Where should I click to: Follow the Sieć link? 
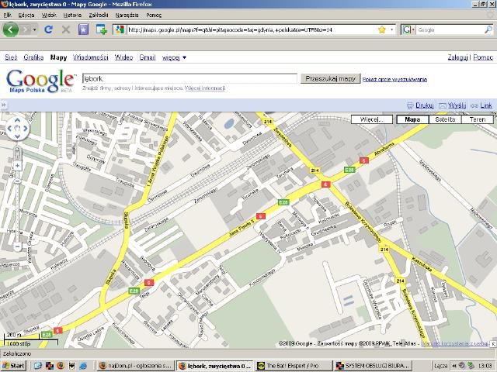[11, 57]
